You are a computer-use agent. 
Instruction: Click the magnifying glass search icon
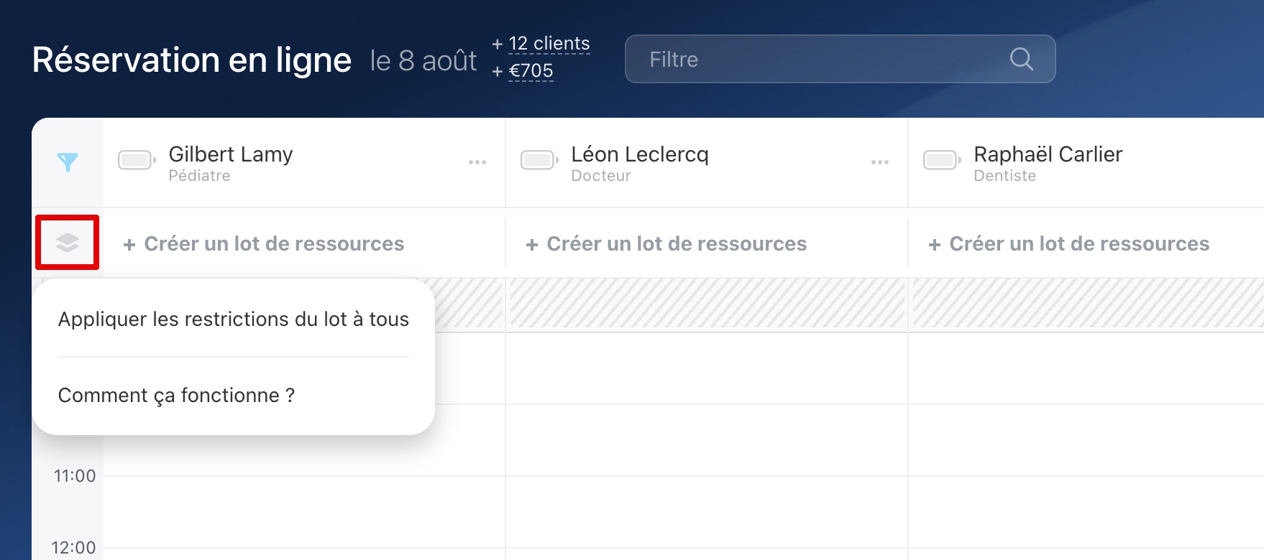click(1021, 59)
